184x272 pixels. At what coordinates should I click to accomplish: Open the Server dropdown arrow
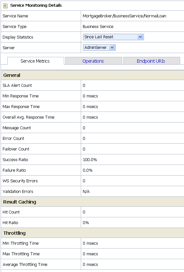112,48
